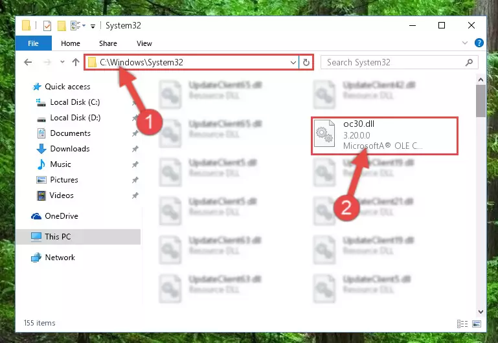Click the 155 items status text
The width and height of the screenshot is (498, 343).
coord(40,323)
